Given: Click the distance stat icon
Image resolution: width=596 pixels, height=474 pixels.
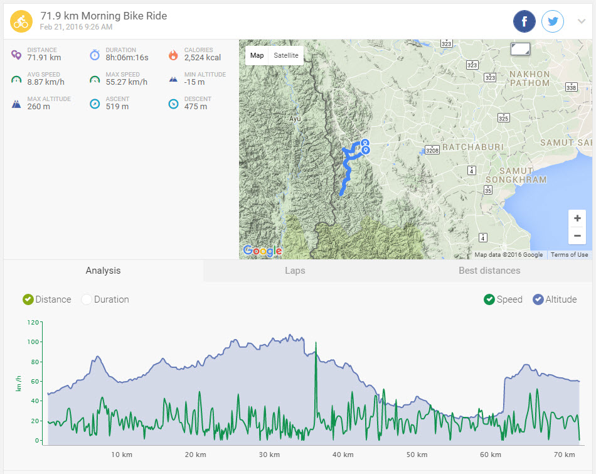Looking at the screenshot, I should click(x=16, y=55).
